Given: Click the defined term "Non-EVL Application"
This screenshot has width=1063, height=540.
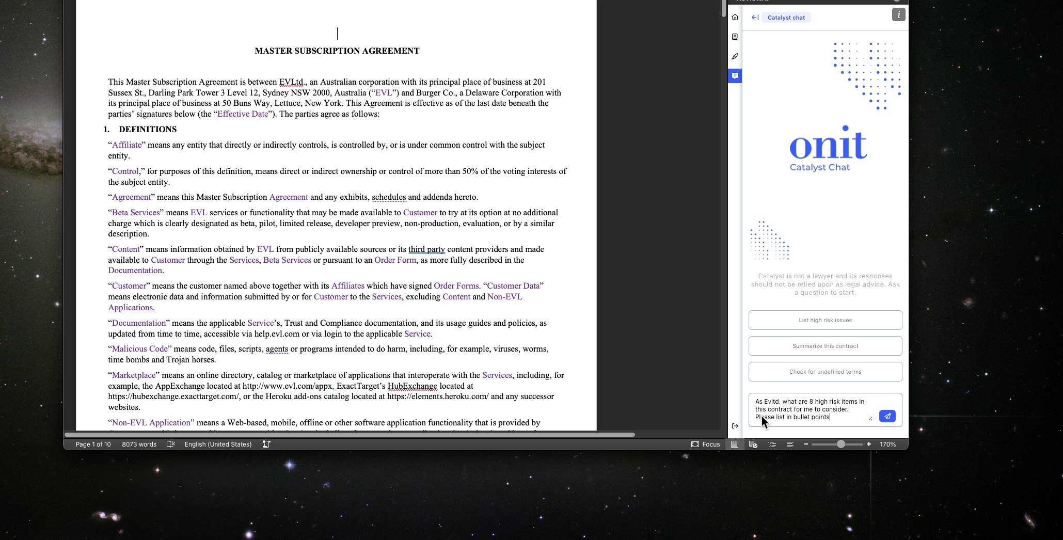Looking at the screenshot, I should pos(151,423).
